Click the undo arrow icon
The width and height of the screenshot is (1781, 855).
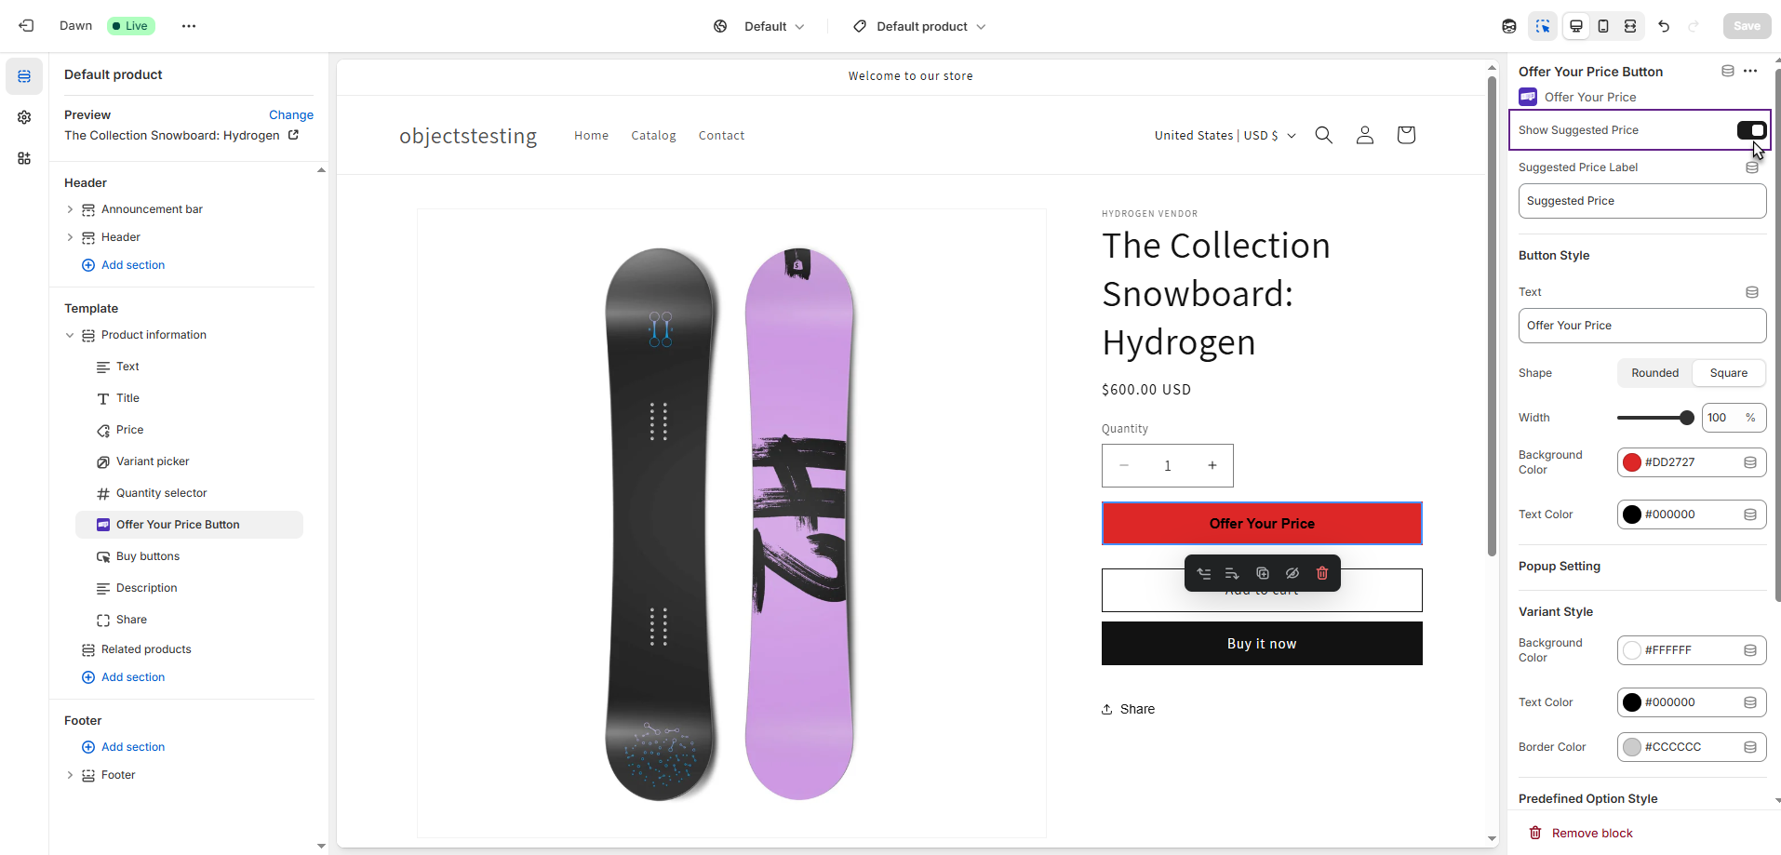pyautogui.click(x=1664, y=26)
